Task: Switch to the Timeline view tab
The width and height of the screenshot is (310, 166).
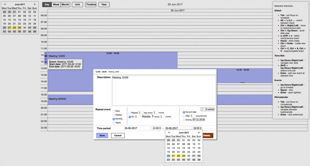Action: (91, 4)
